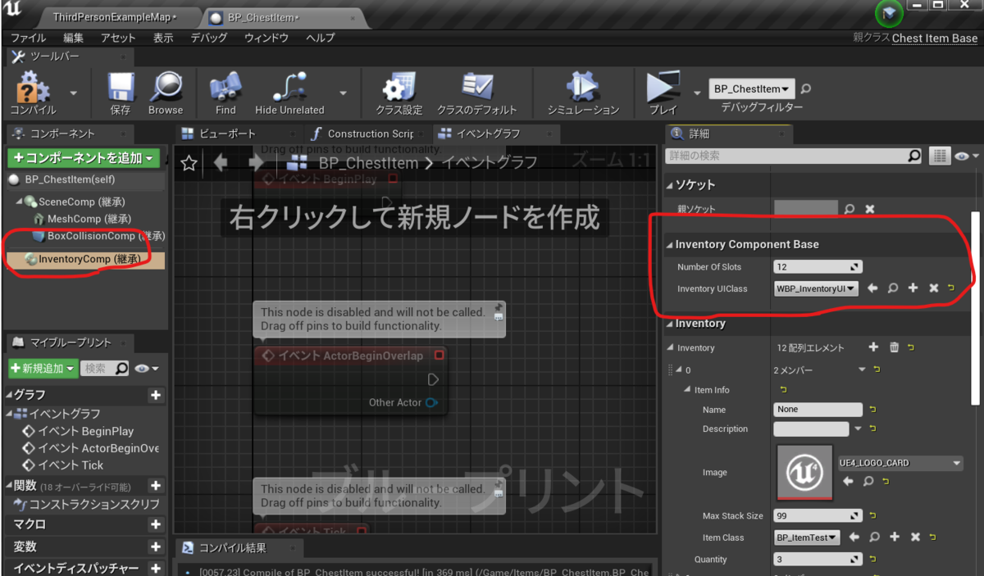Collapse SceneComp tree node
The width and height of the screenshot is (984, 576).
19,202
